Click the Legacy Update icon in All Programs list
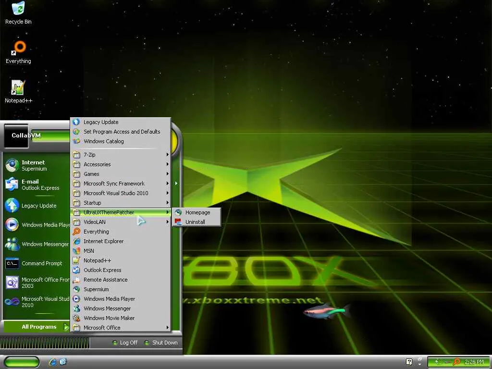Image resolution: width=492 pixels, height=369 pixels. [76, 122]
